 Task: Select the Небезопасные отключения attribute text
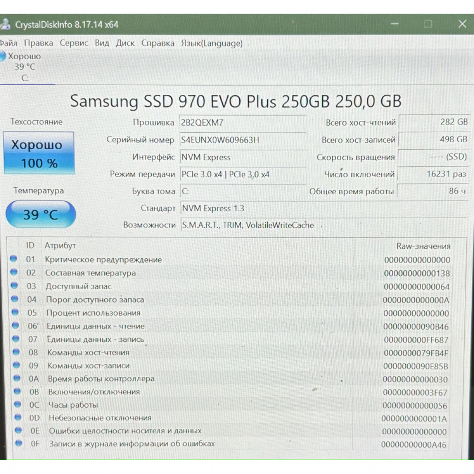point(100,418)
